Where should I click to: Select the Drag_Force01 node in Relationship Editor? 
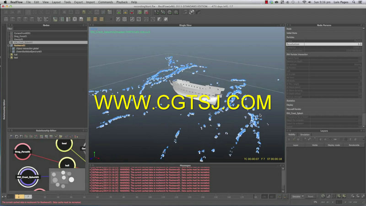click(x=22, y=152)
